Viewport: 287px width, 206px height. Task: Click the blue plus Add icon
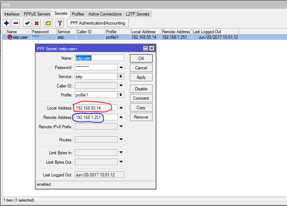coord(6,23)
